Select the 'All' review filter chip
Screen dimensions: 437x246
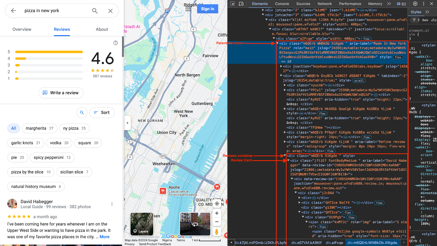pos(14,128)
